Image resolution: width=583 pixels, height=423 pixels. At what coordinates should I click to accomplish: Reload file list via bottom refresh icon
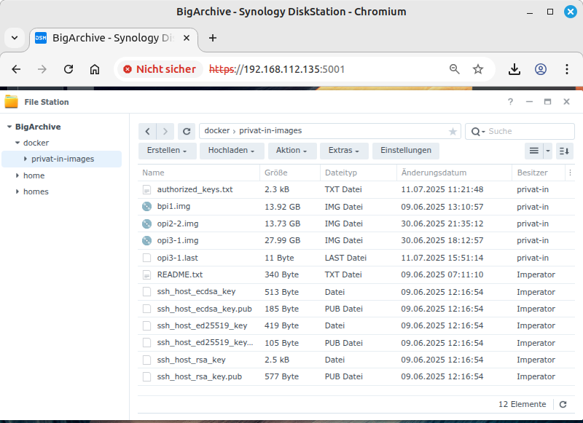click(x=563, y=404)
